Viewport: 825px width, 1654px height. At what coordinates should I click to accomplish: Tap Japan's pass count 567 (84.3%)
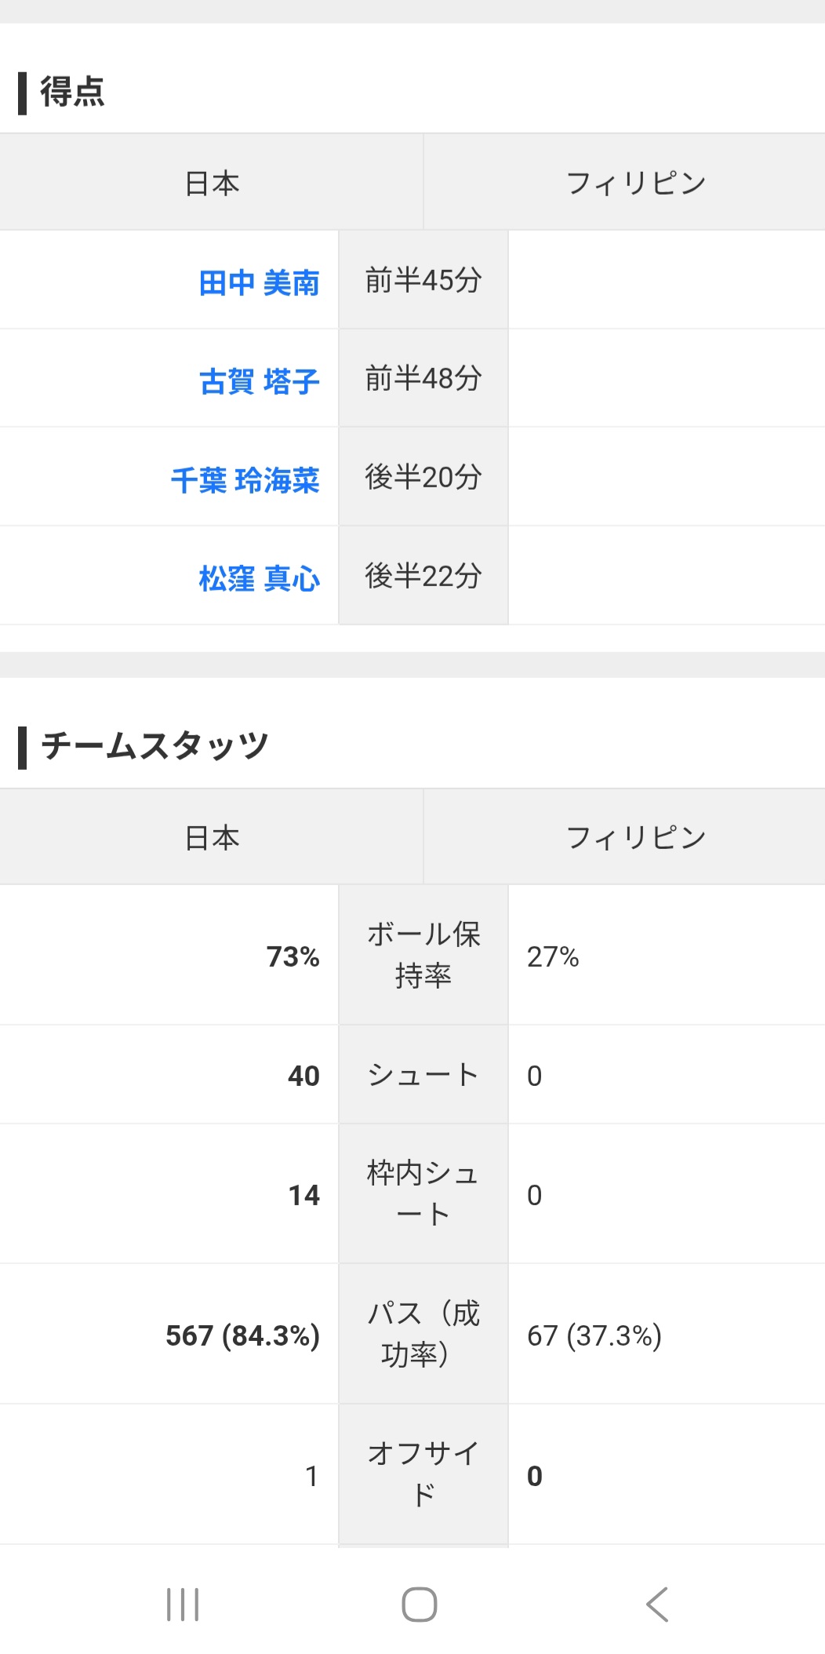[x=242, y=1335]
